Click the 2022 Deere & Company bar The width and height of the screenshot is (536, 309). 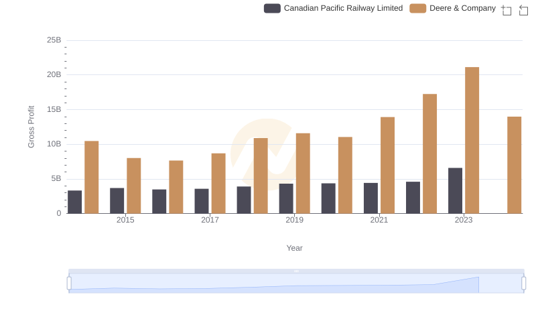coord(429,153)
